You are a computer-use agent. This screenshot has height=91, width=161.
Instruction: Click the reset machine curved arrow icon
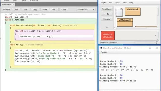tap(157, 43)
